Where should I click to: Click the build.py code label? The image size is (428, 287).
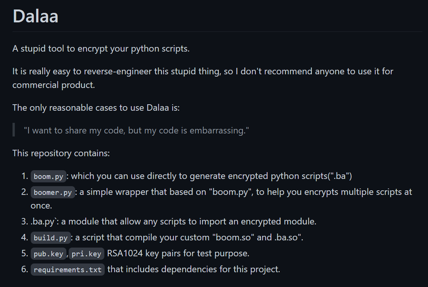[x=50, y=238]
